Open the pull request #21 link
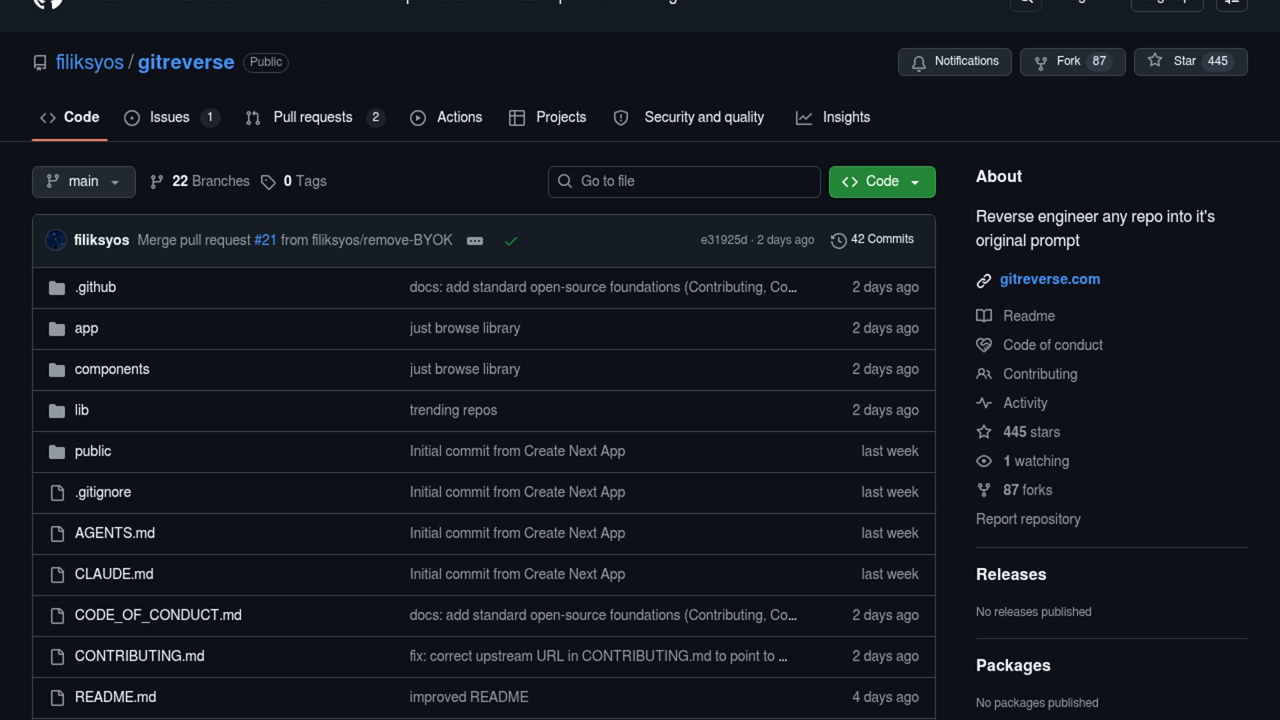Screen dimensions: 1280x720 coord(265,240)
